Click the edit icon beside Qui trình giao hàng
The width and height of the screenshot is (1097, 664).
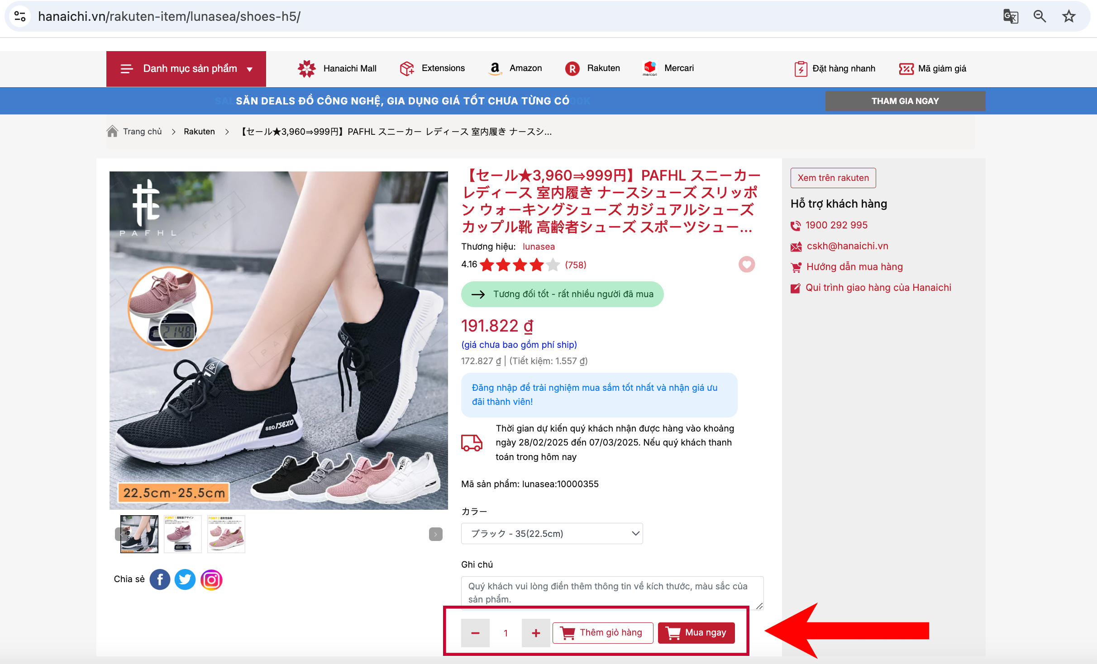[796, 288]
